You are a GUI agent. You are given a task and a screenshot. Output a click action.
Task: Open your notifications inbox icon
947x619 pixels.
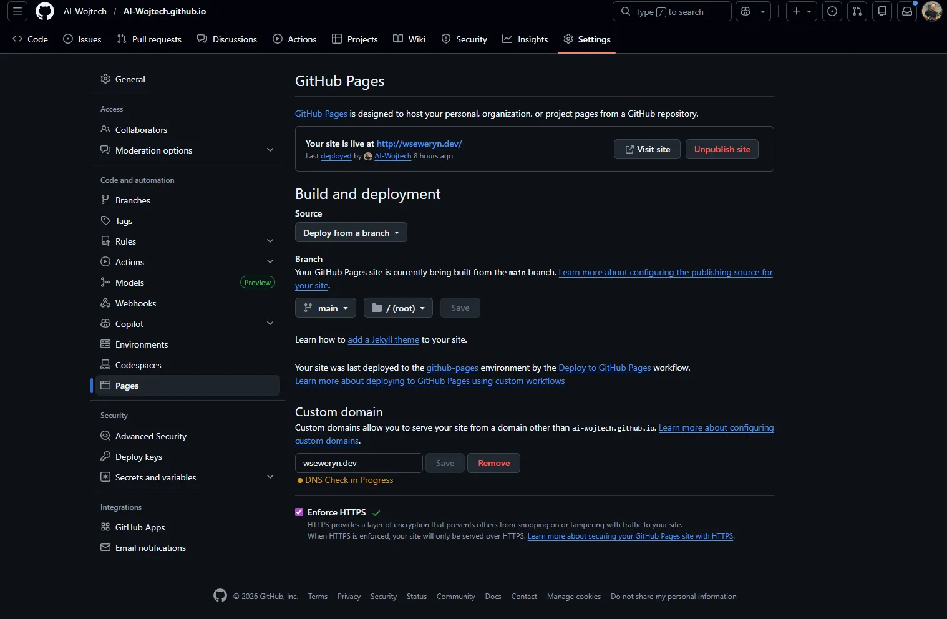[907, 11]
